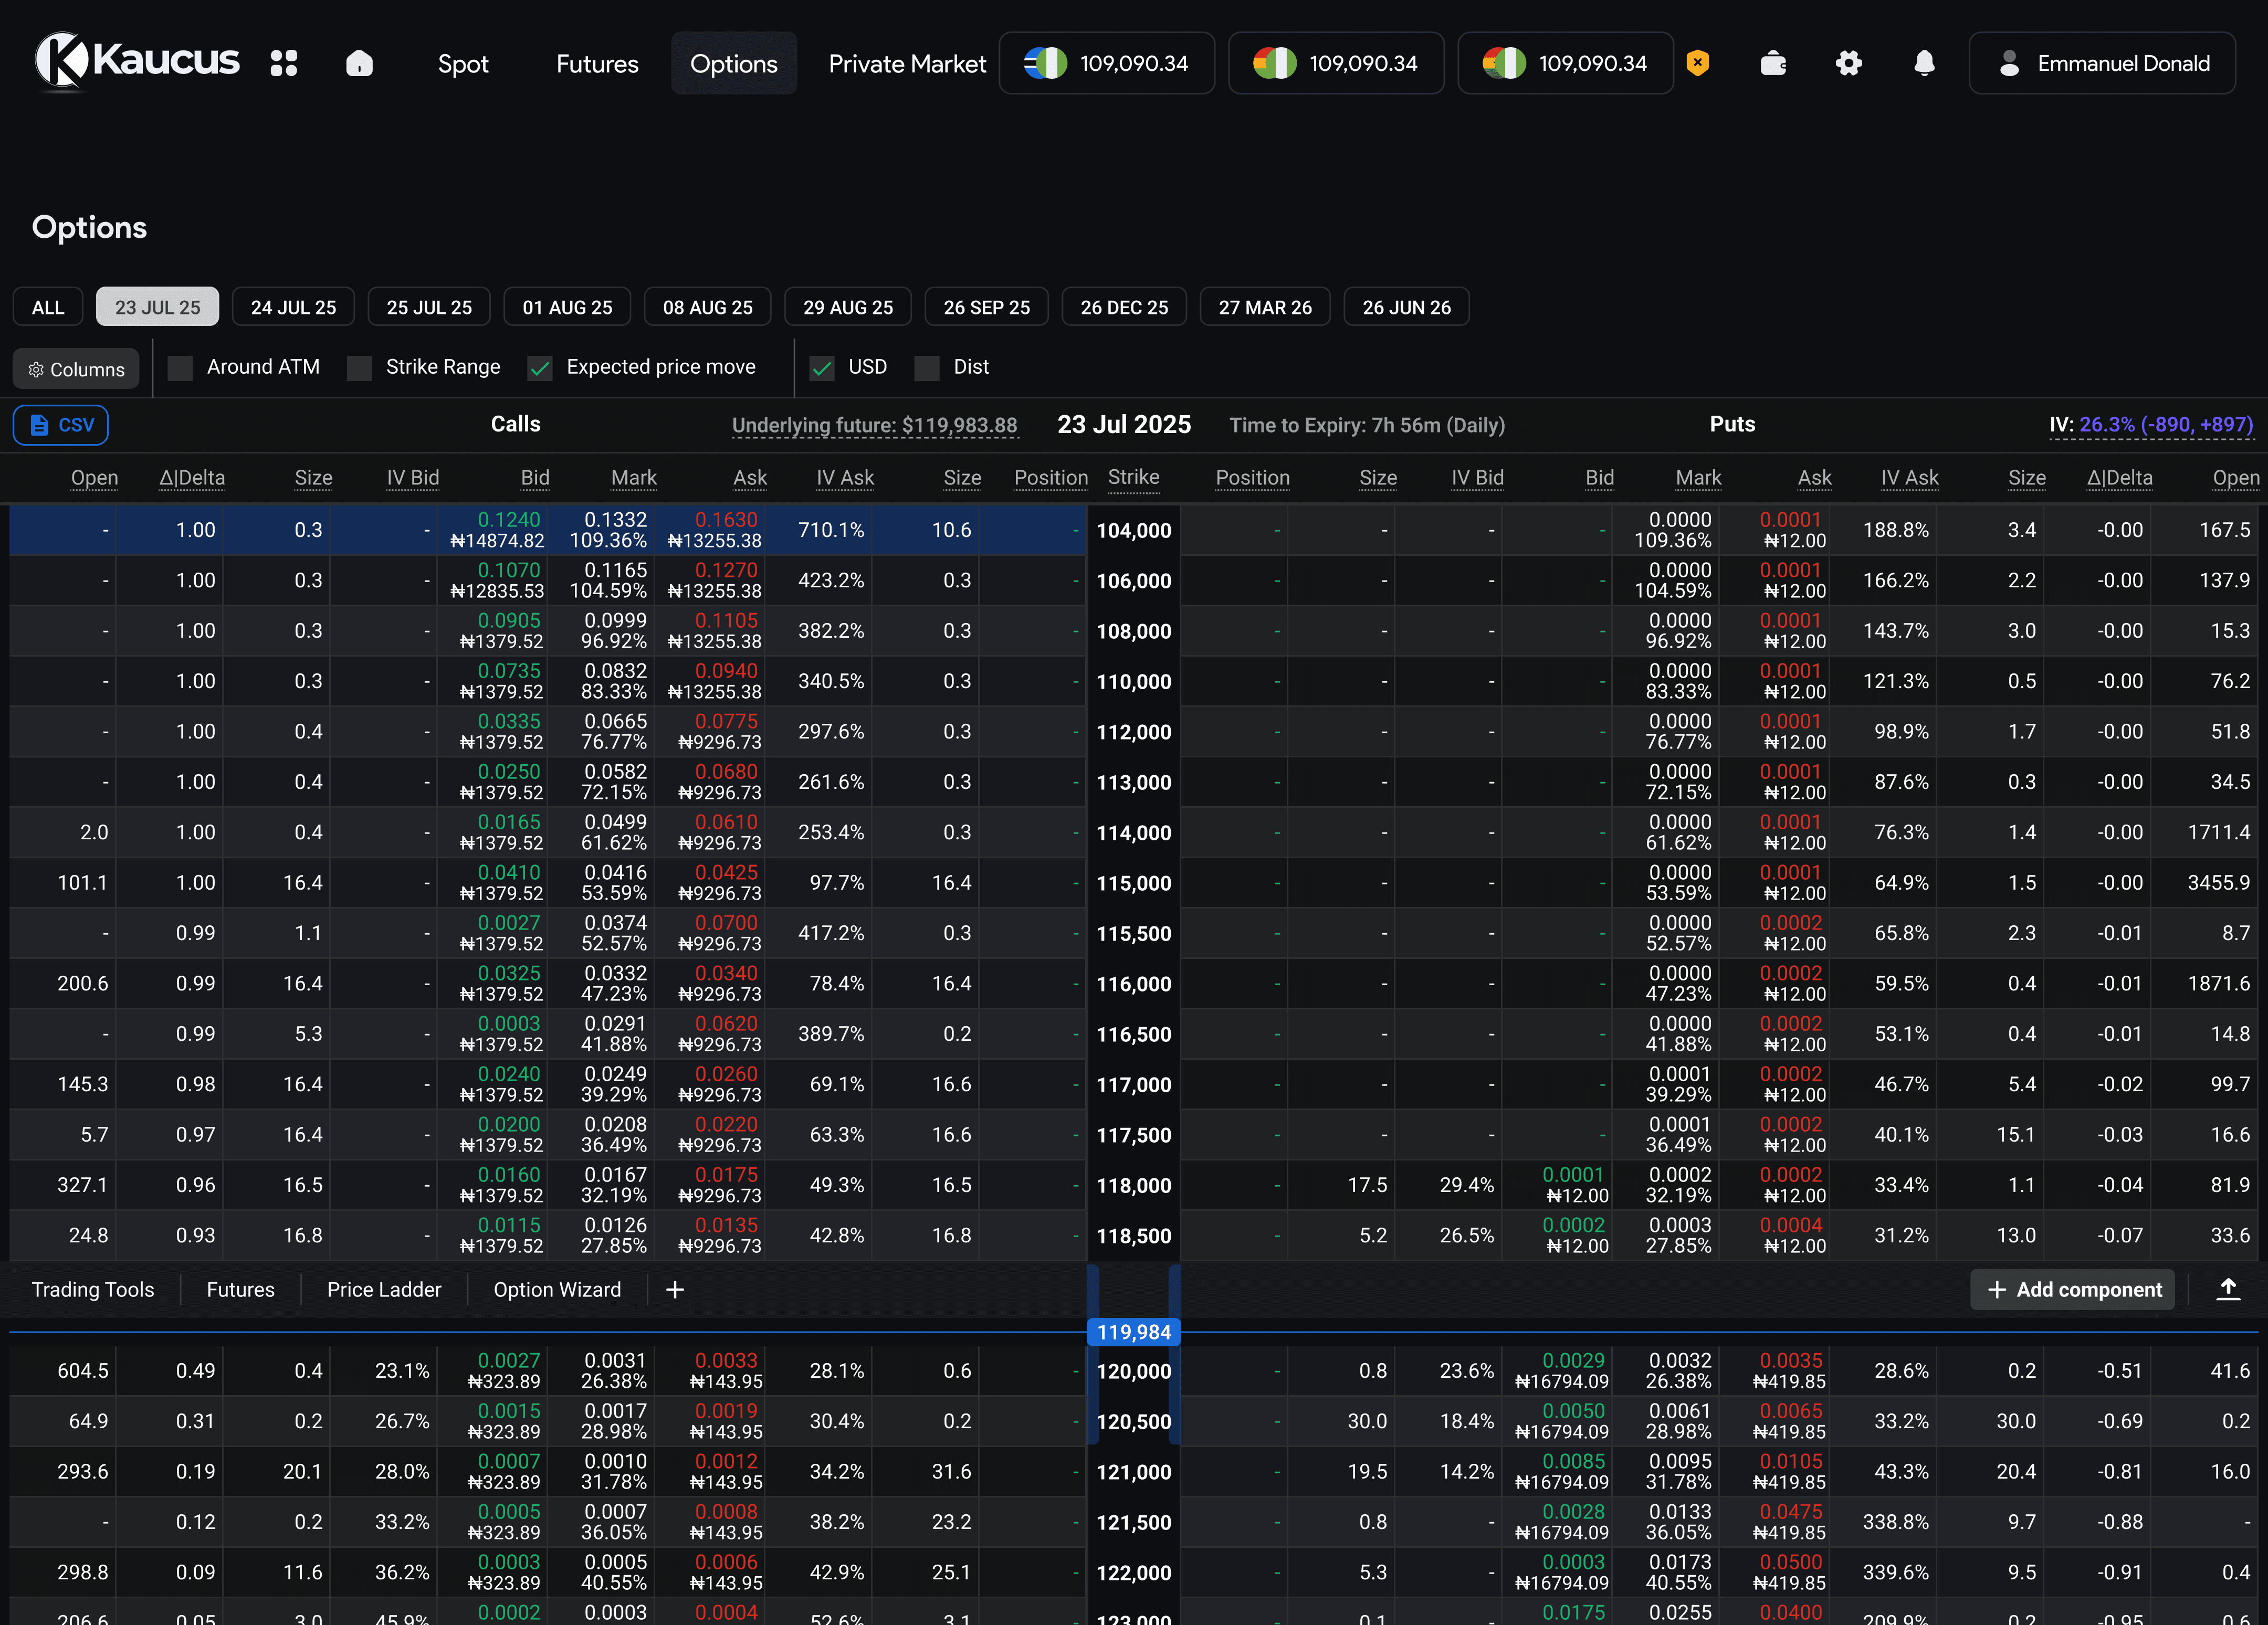Click the orange shield warning icon
This screenshot has width=2268, height=1625.
coord(1697,63)
